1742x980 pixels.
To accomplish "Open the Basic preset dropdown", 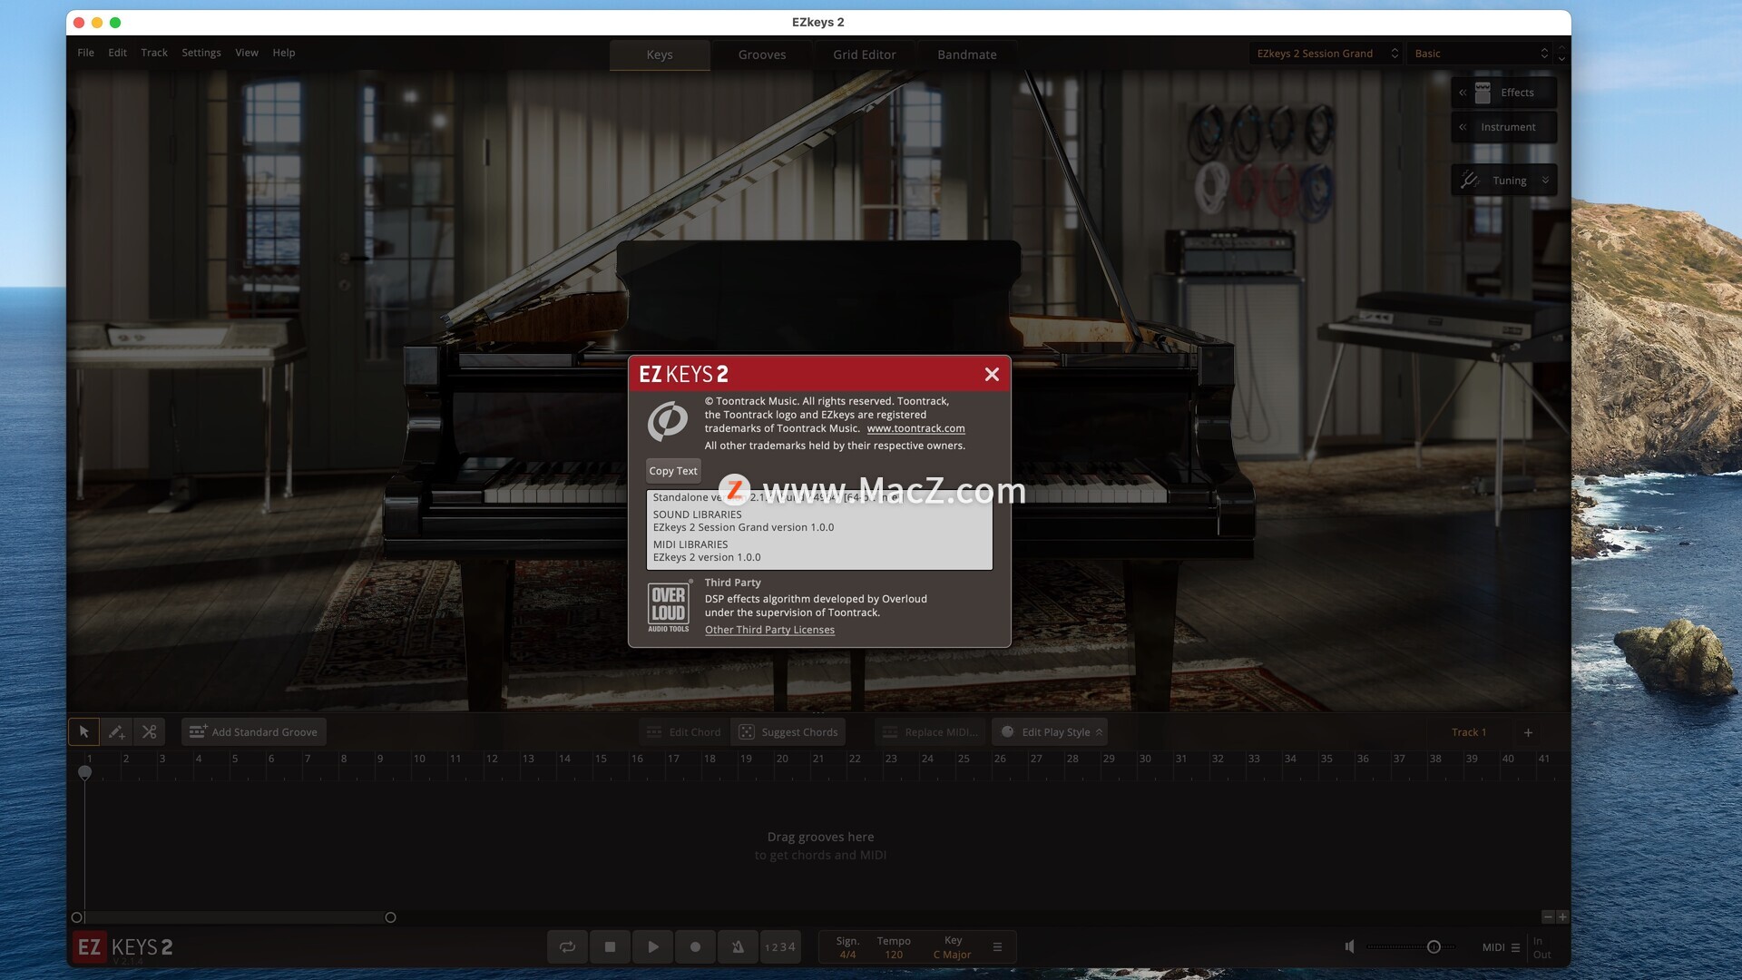I will pos(1481,54).
